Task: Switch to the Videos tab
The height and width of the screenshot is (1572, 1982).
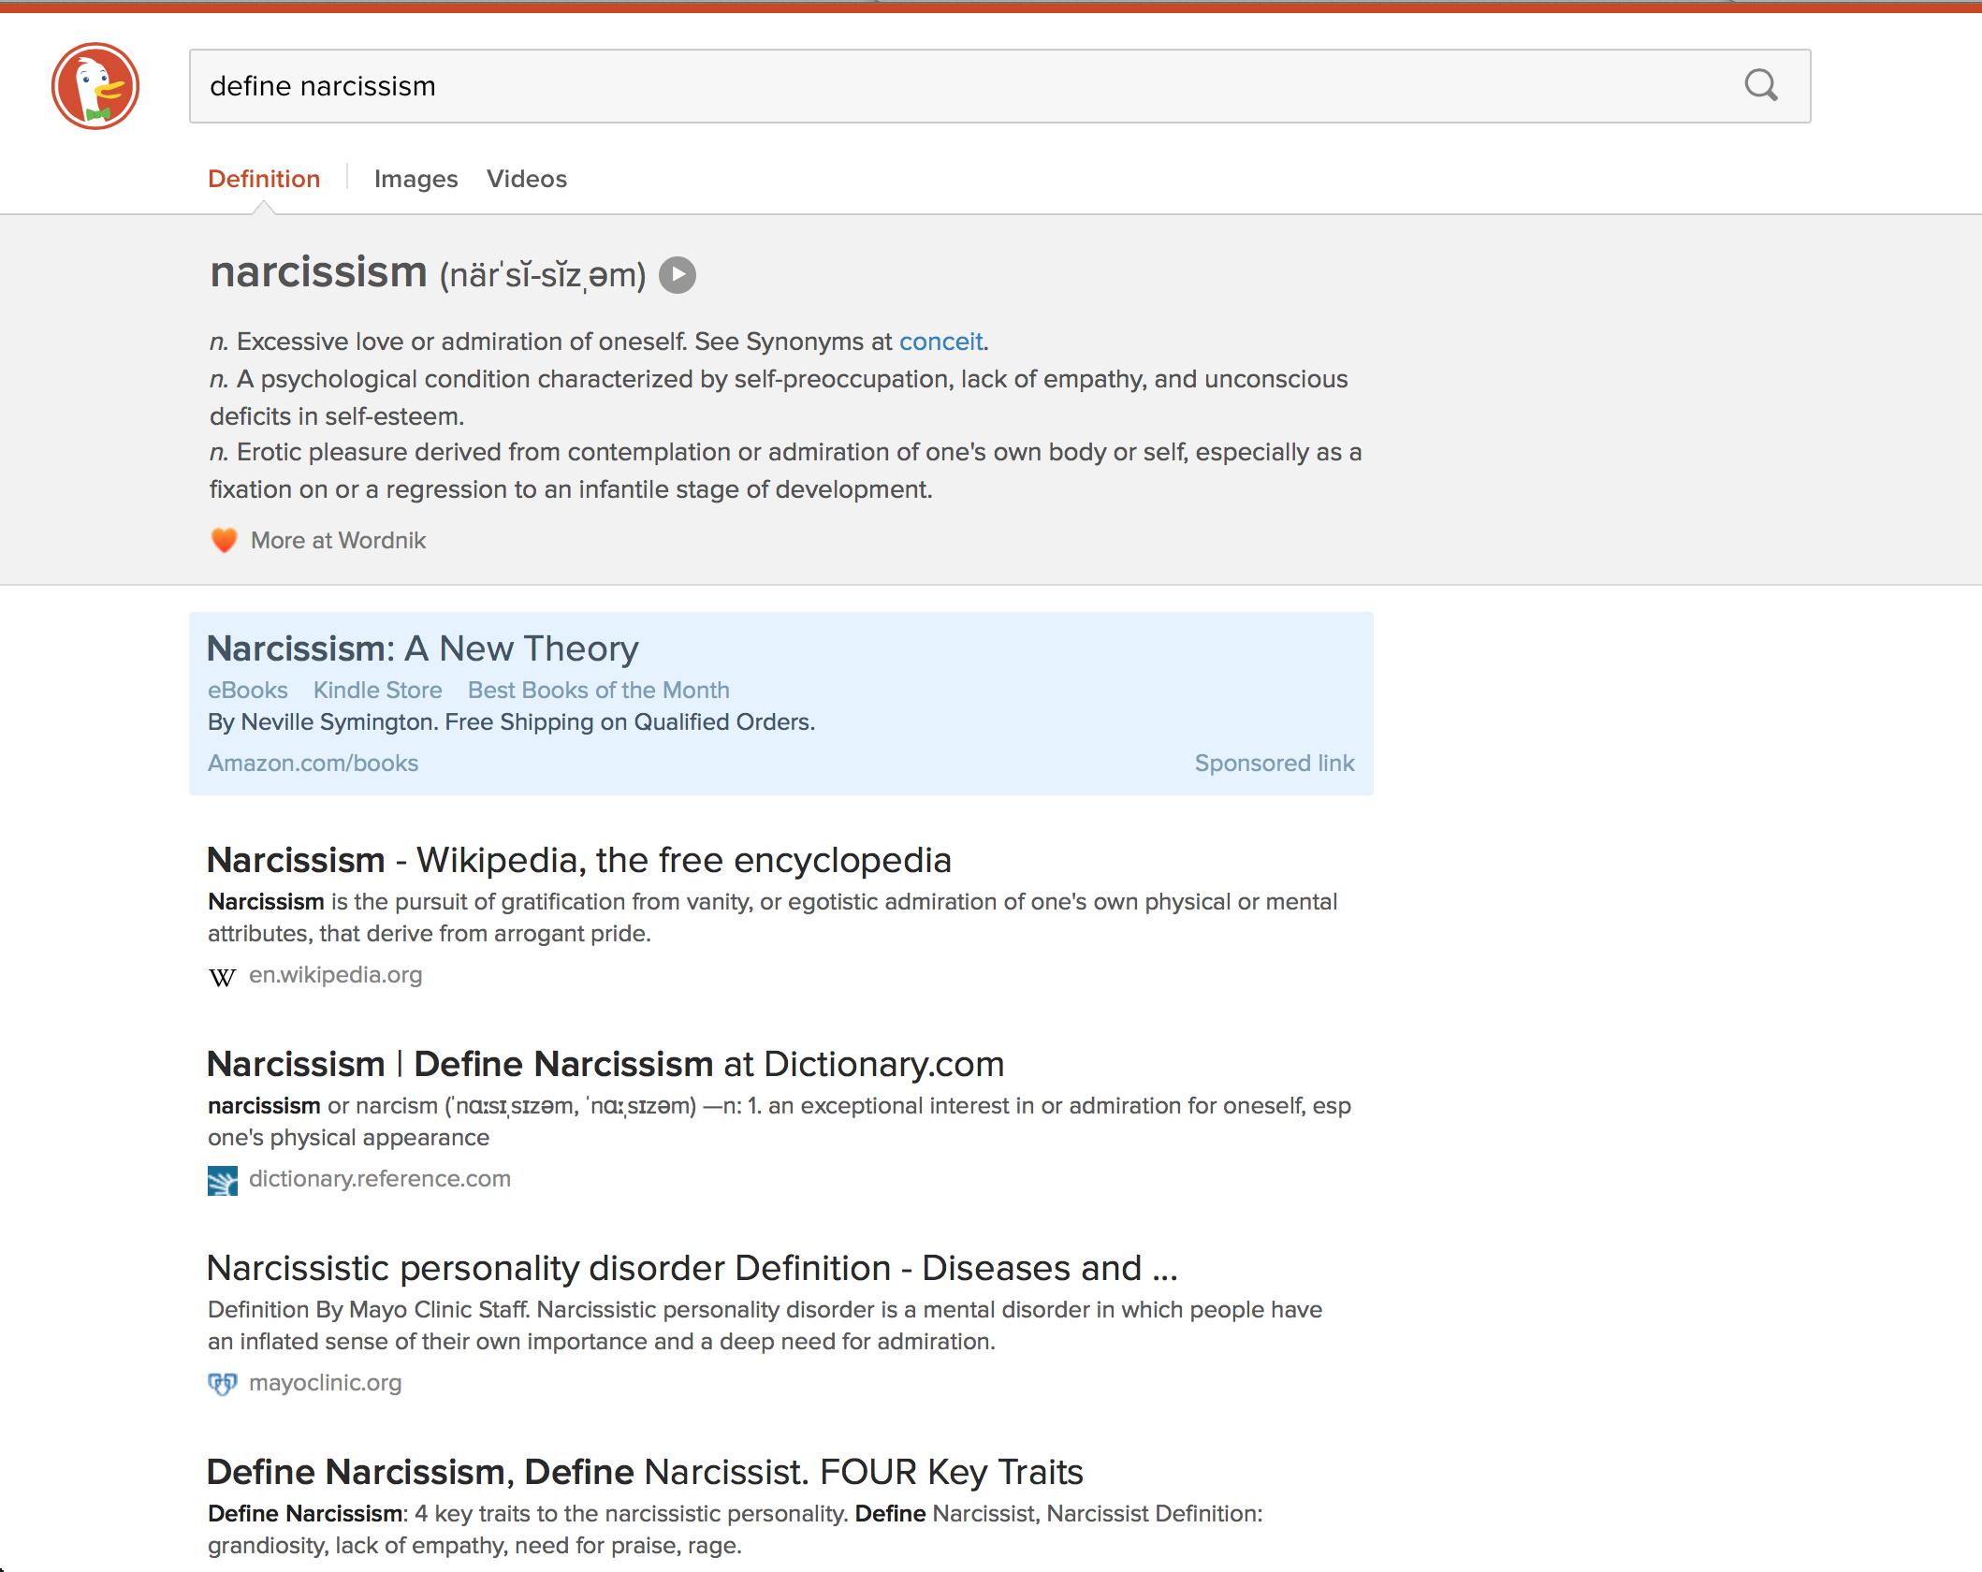Action: pos(527,179)
